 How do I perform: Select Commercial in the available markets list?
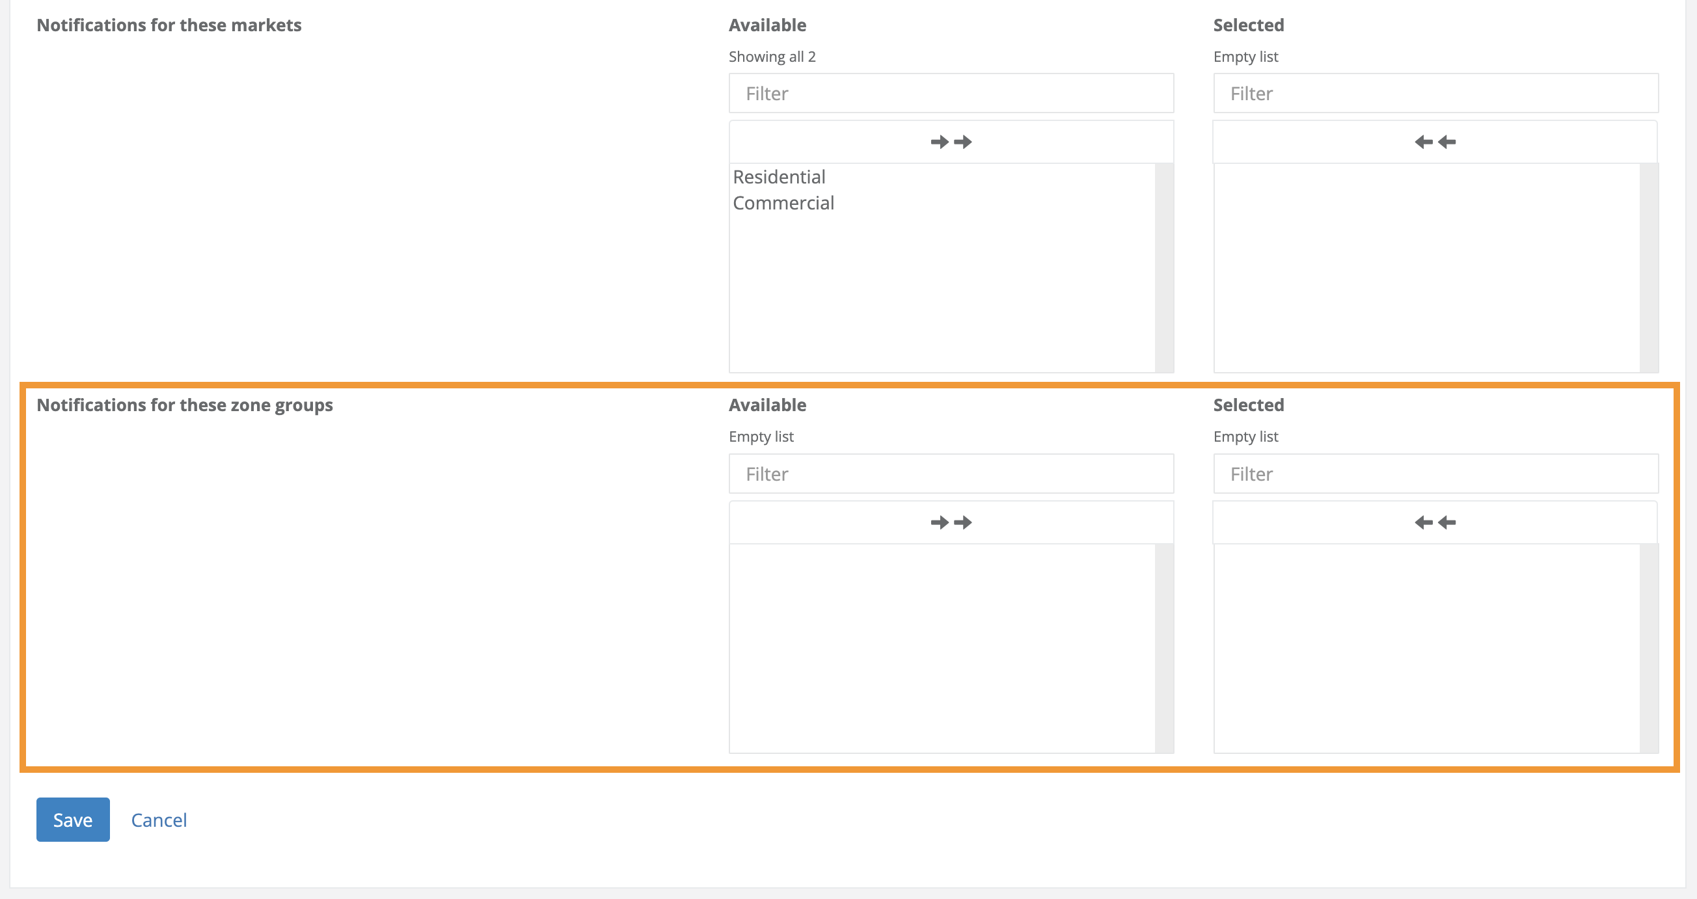783,203
